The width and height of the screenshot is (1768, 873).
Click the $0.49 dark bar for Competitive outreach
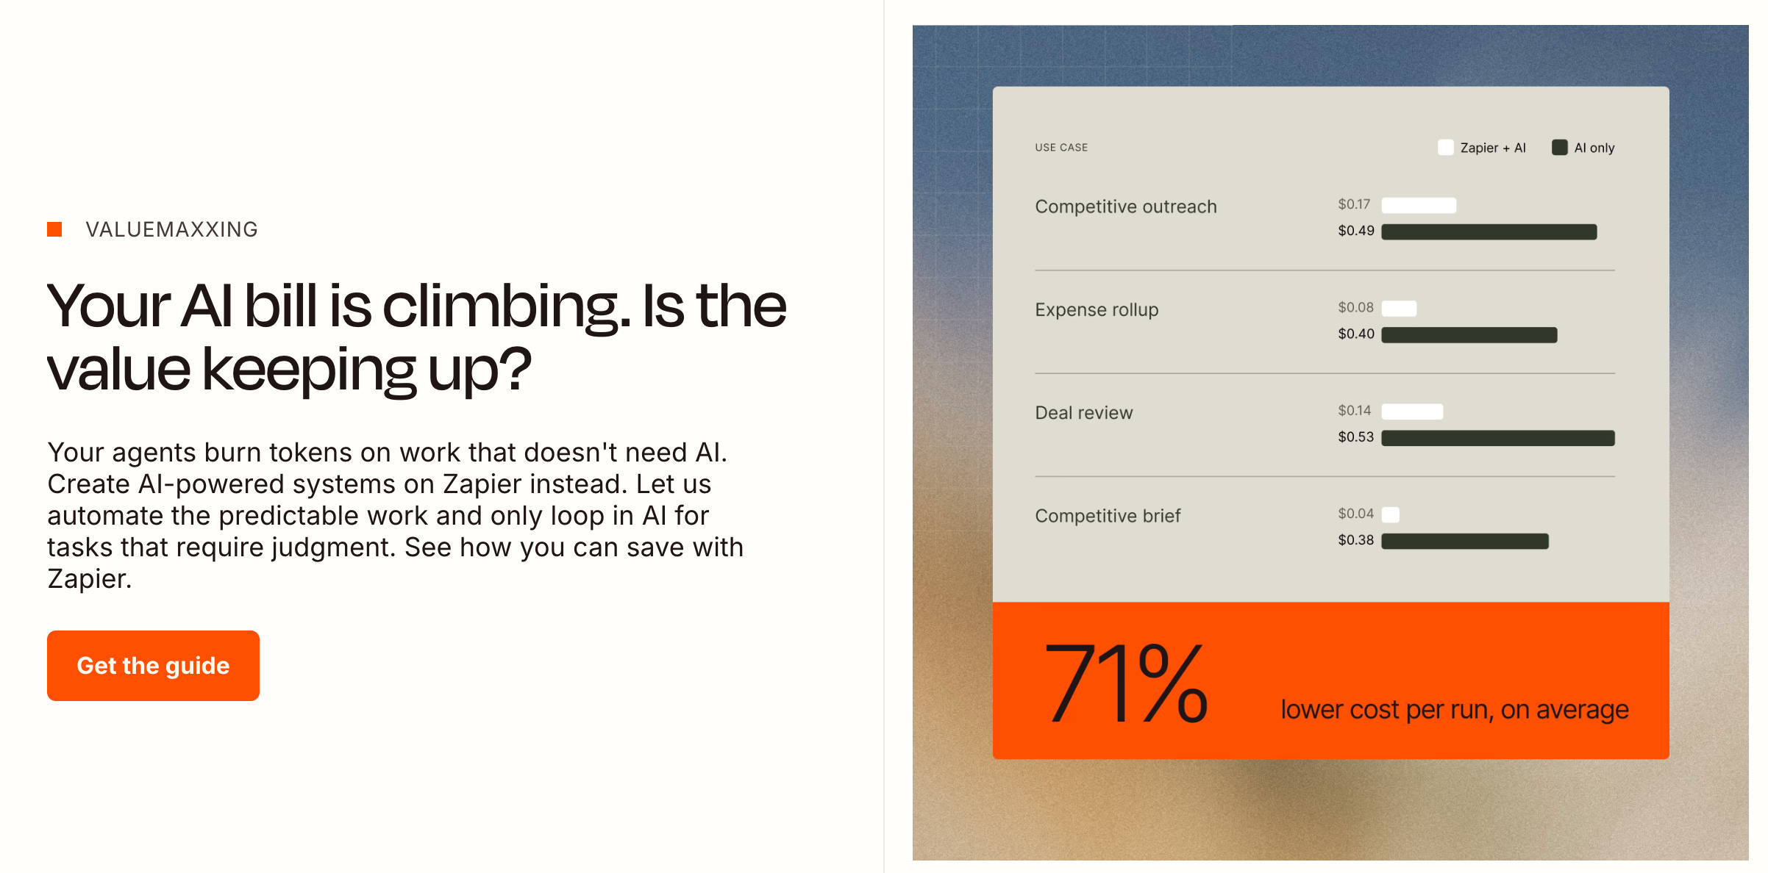tap(1489, 232)
